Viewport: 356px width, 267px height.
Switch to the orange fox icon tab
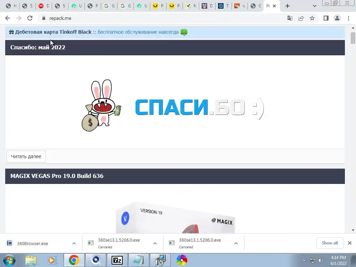(240, 6)
